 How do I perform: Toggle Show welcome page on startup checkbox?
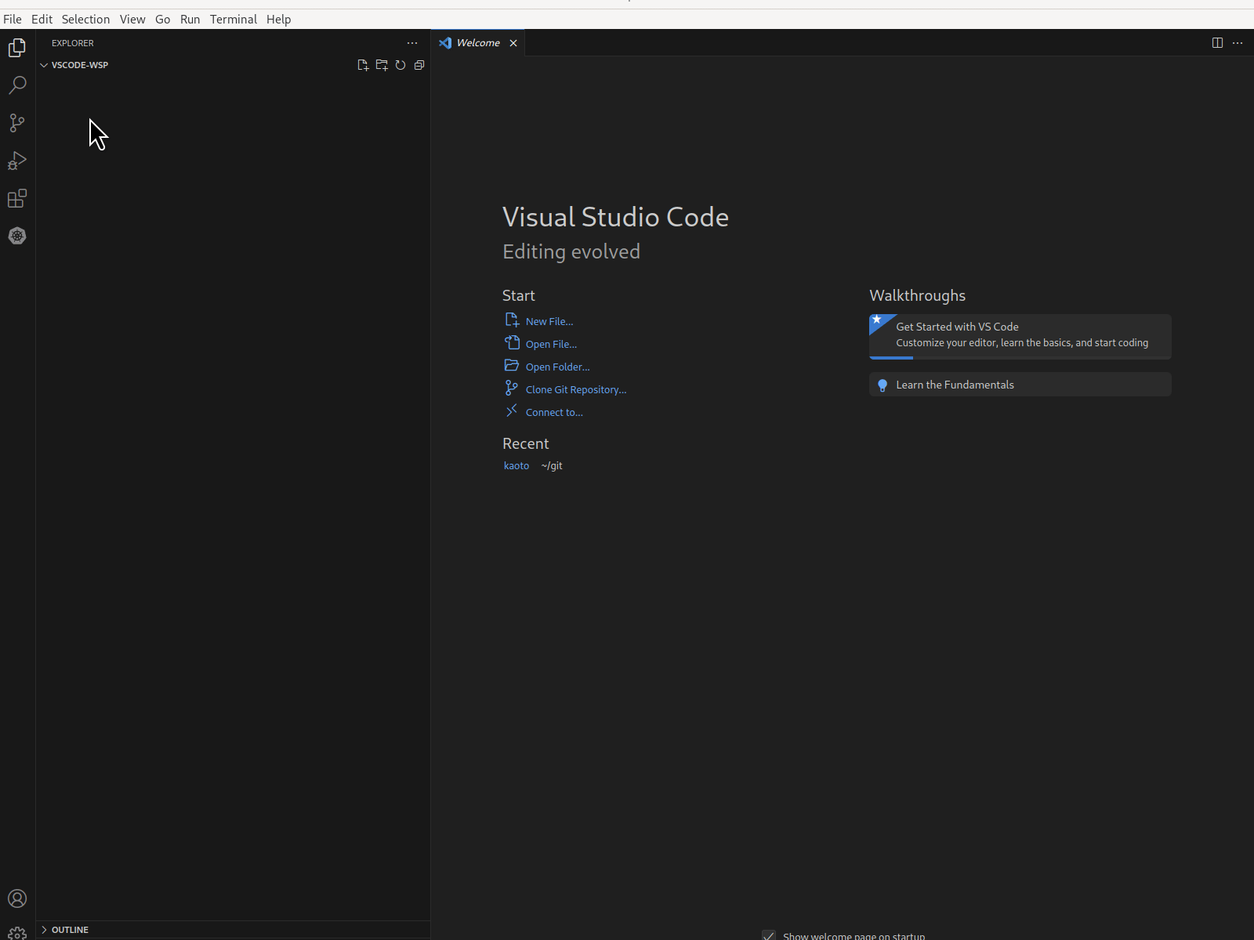click(x=769, y=935)
